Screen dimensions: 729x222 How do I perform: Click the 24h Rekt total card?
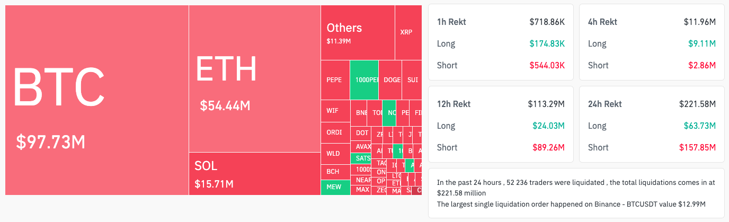coord(652,125)
